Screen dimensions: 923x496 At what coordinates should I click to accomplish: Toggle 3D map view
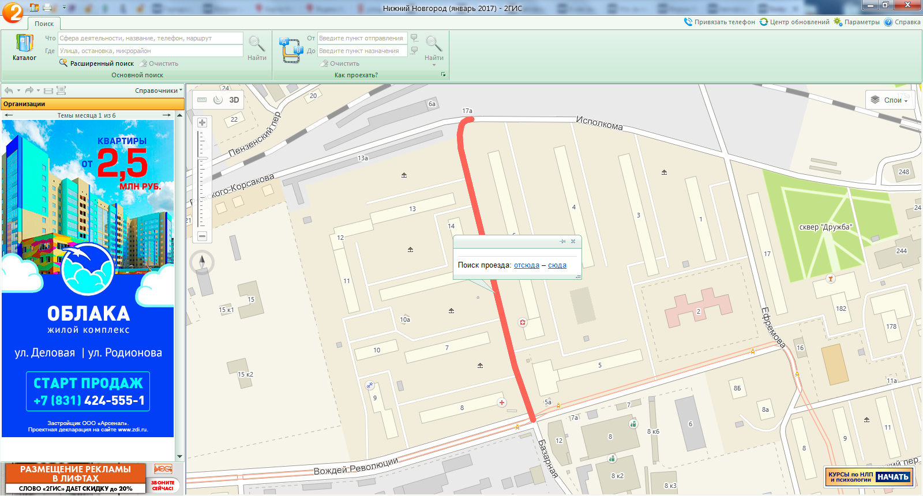coord(234,100)
